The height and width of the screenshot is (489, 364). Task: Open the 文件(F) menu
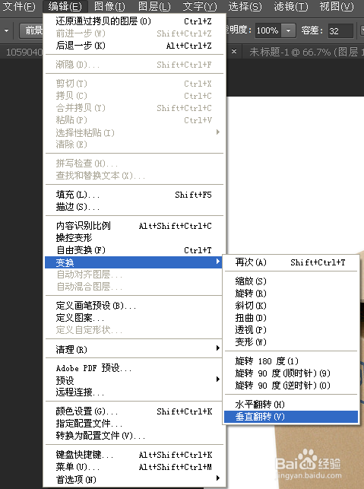click(x=19, y=6)
